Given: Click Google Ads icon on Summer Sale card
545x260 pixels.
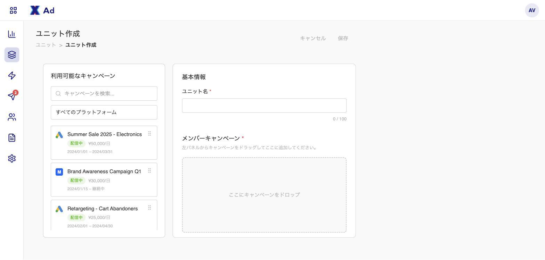Looking at the screenshot, I should [x=59, y=135].
